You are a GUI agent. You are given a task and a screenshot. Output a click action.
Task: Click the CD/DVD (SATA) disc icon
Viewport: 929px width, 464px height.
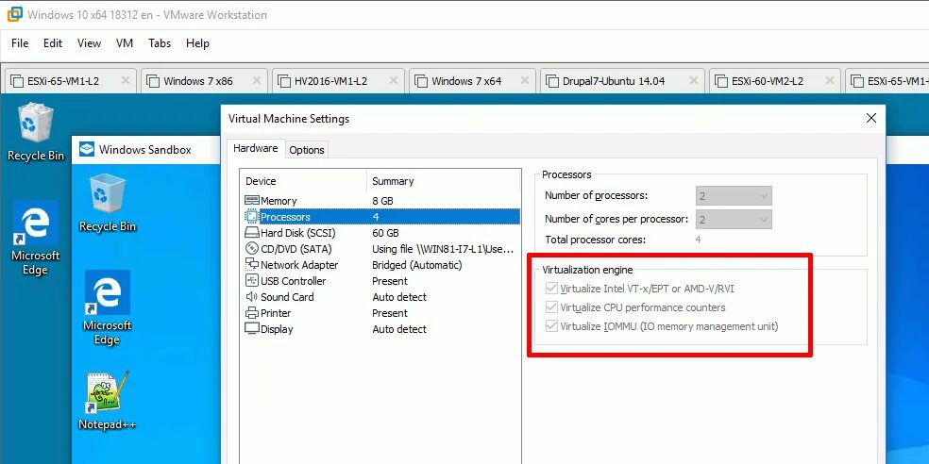(252, 249)
